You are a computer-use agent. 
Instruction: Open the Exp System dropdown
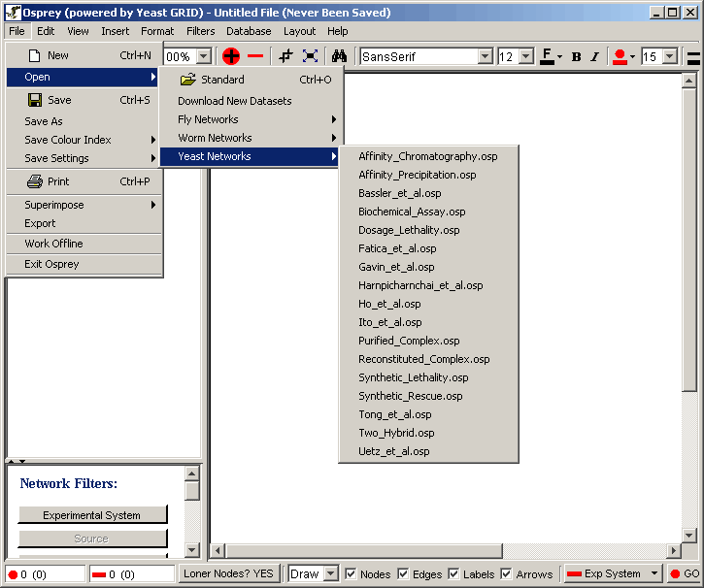(x=654, y=574)
